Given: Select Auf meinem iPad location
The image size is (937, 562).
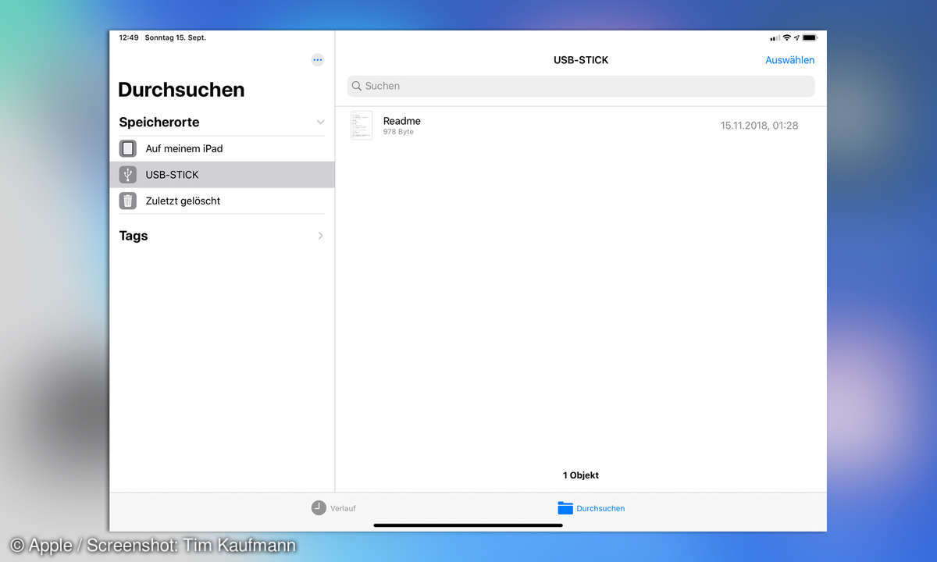Looking at the screenshot, I should tap(222, 148).
